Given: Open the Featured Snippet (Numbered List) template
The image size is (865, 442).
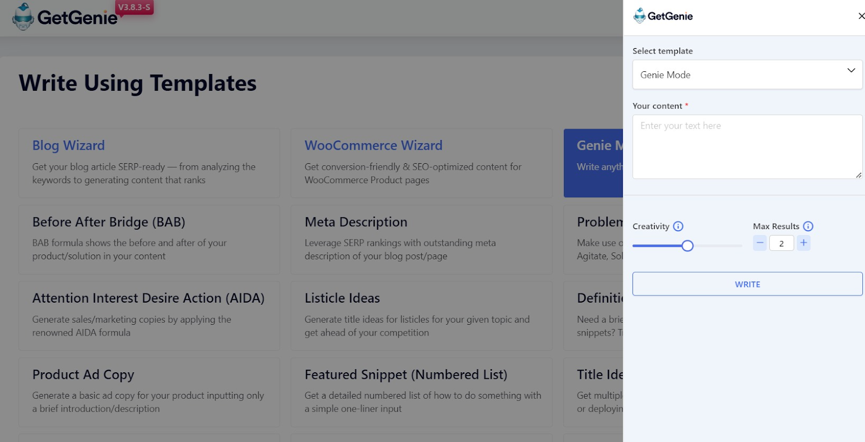Looking at the screenshot, I should [422, 392].
